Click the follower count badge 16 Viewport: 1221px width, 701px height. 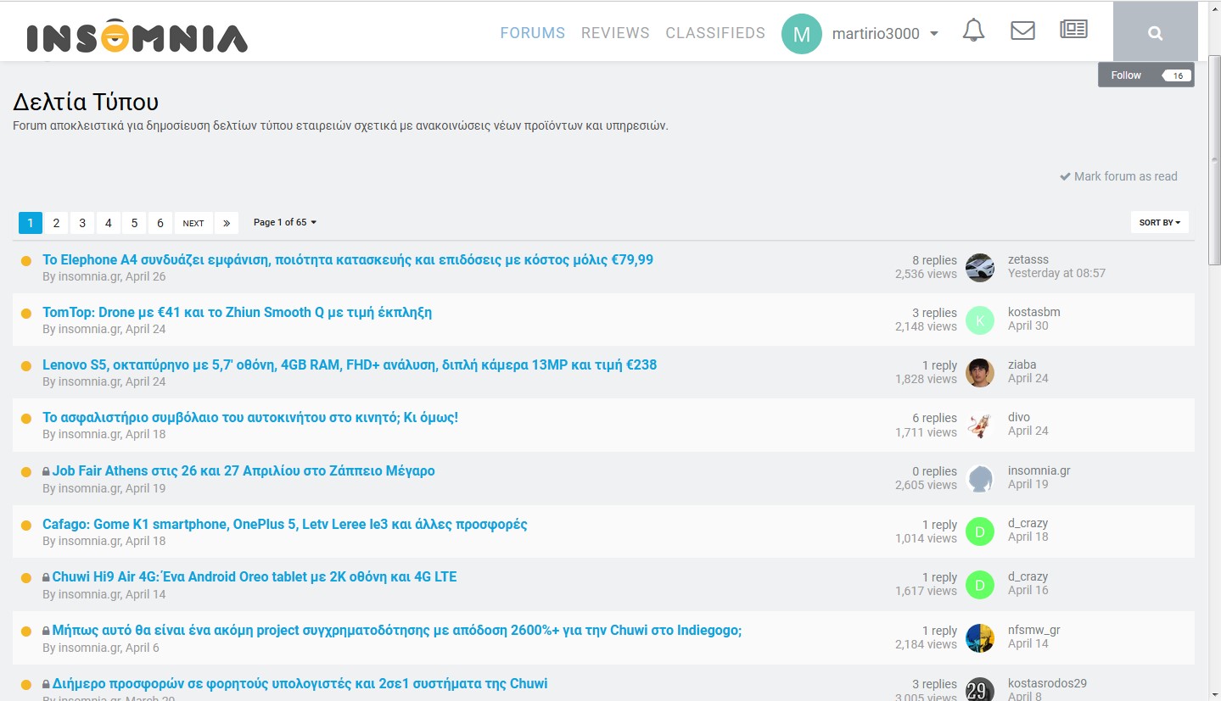[x=1177, y=75]
